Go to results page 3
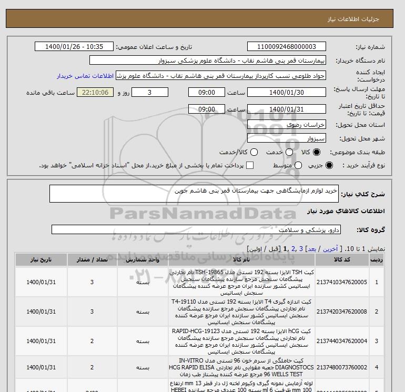405x392 pixels. coord(301,249)
